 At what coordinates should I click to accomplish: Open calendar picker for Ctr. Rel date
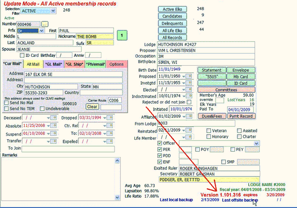pyautogui.click(x=110, y=126)
